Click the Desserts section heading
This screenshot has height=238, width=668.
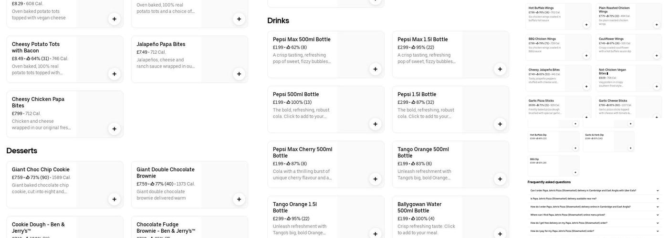tap(21, 151)
